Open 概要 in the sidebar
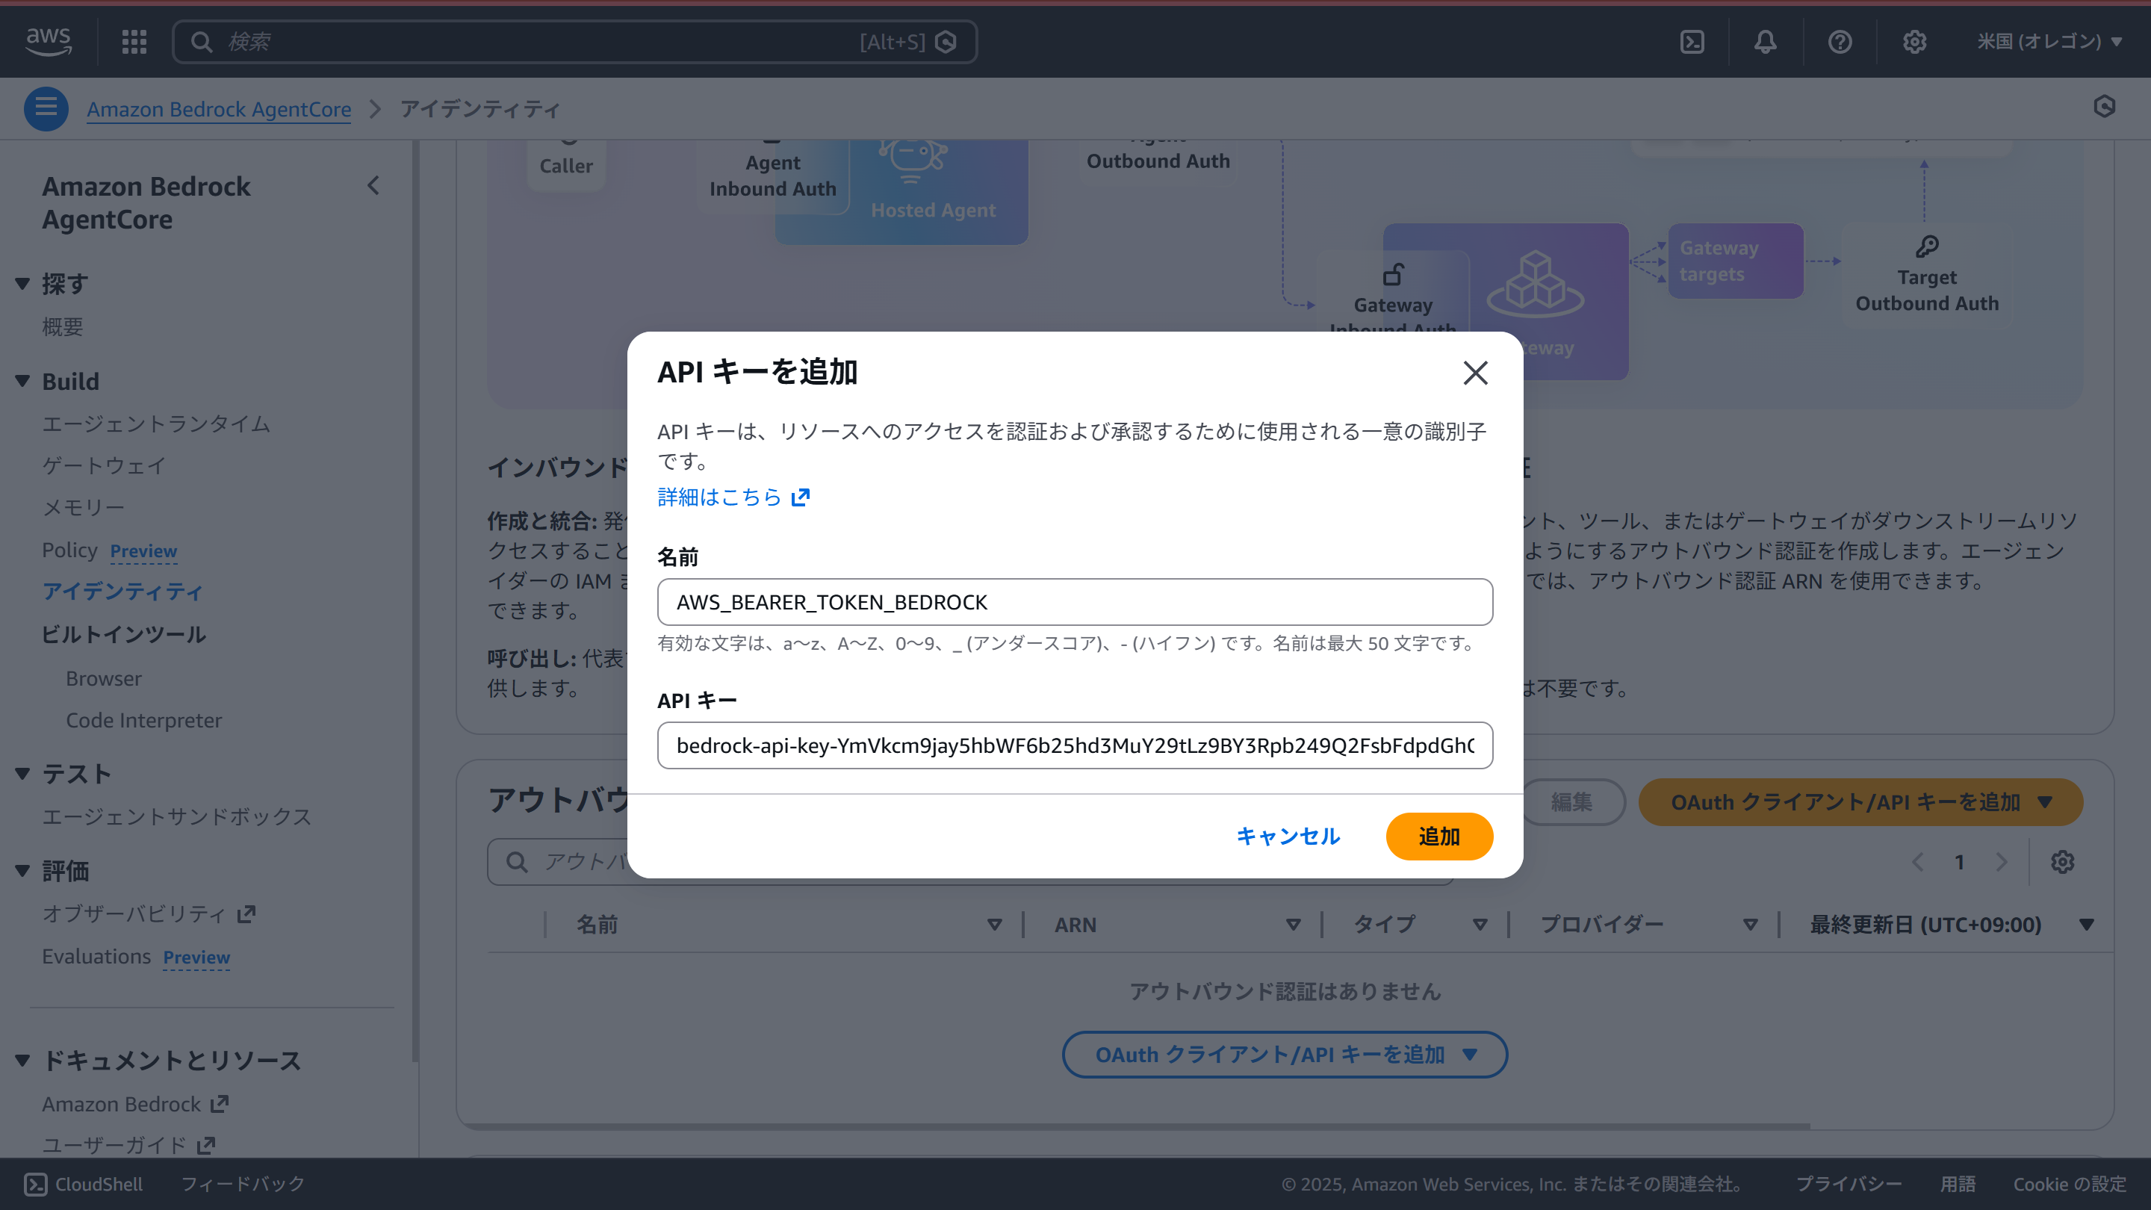 click(x=63, y=326)
